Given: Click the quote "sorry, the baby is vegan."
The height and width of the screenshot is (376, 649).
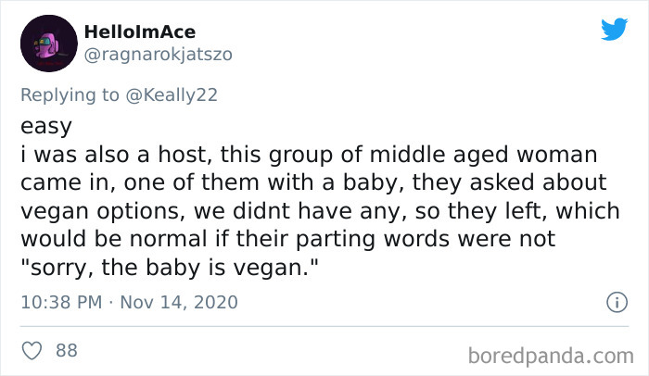Looking at the screenshot, I should pos(170,268).
